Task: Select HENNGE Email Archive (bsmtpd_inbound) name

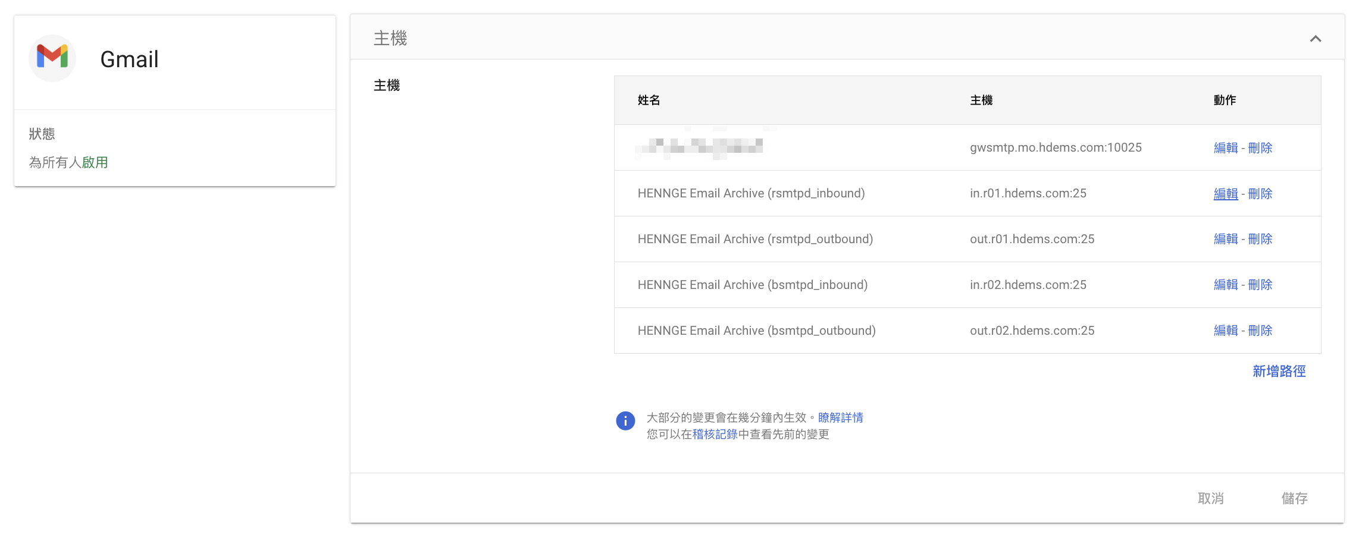Action: coord(753,285)
